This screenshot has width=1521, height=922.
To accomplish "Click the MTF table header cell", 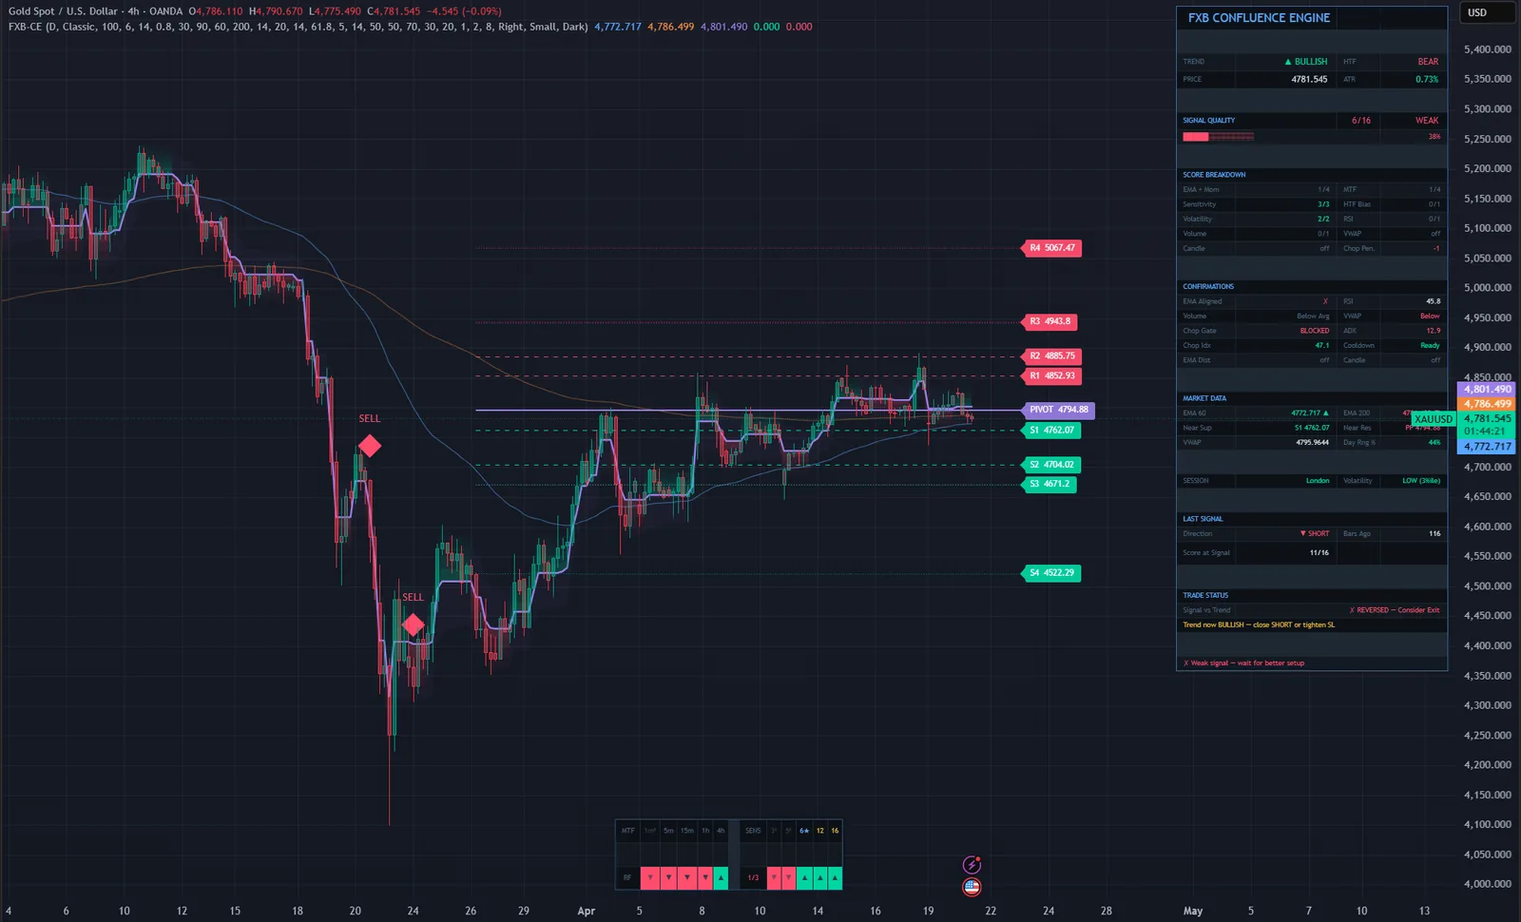I will [x=628, y=831].
